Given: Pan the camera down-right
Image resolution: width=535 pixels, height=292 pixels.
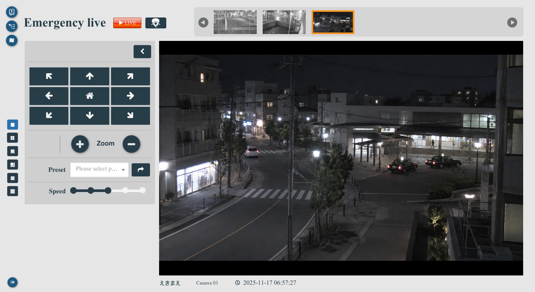Looking at the screenshot, I should click(130, 116).
